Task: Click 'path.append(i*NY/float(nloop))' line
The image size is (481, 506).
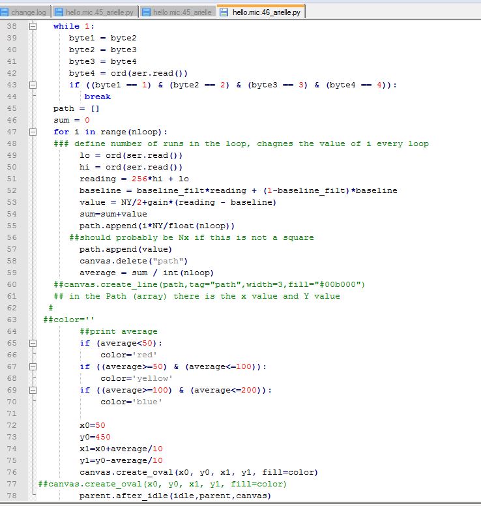Action: [157, 226]
